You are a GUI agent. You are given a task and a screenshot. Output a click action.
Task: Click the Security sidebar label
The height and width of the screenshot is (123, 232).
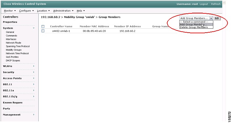(9, 72)
